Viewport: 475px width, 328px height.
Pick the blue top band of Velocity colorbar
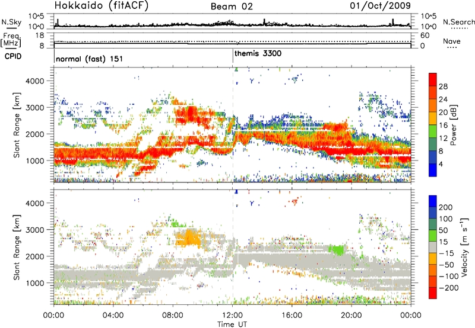pos(433,201)
